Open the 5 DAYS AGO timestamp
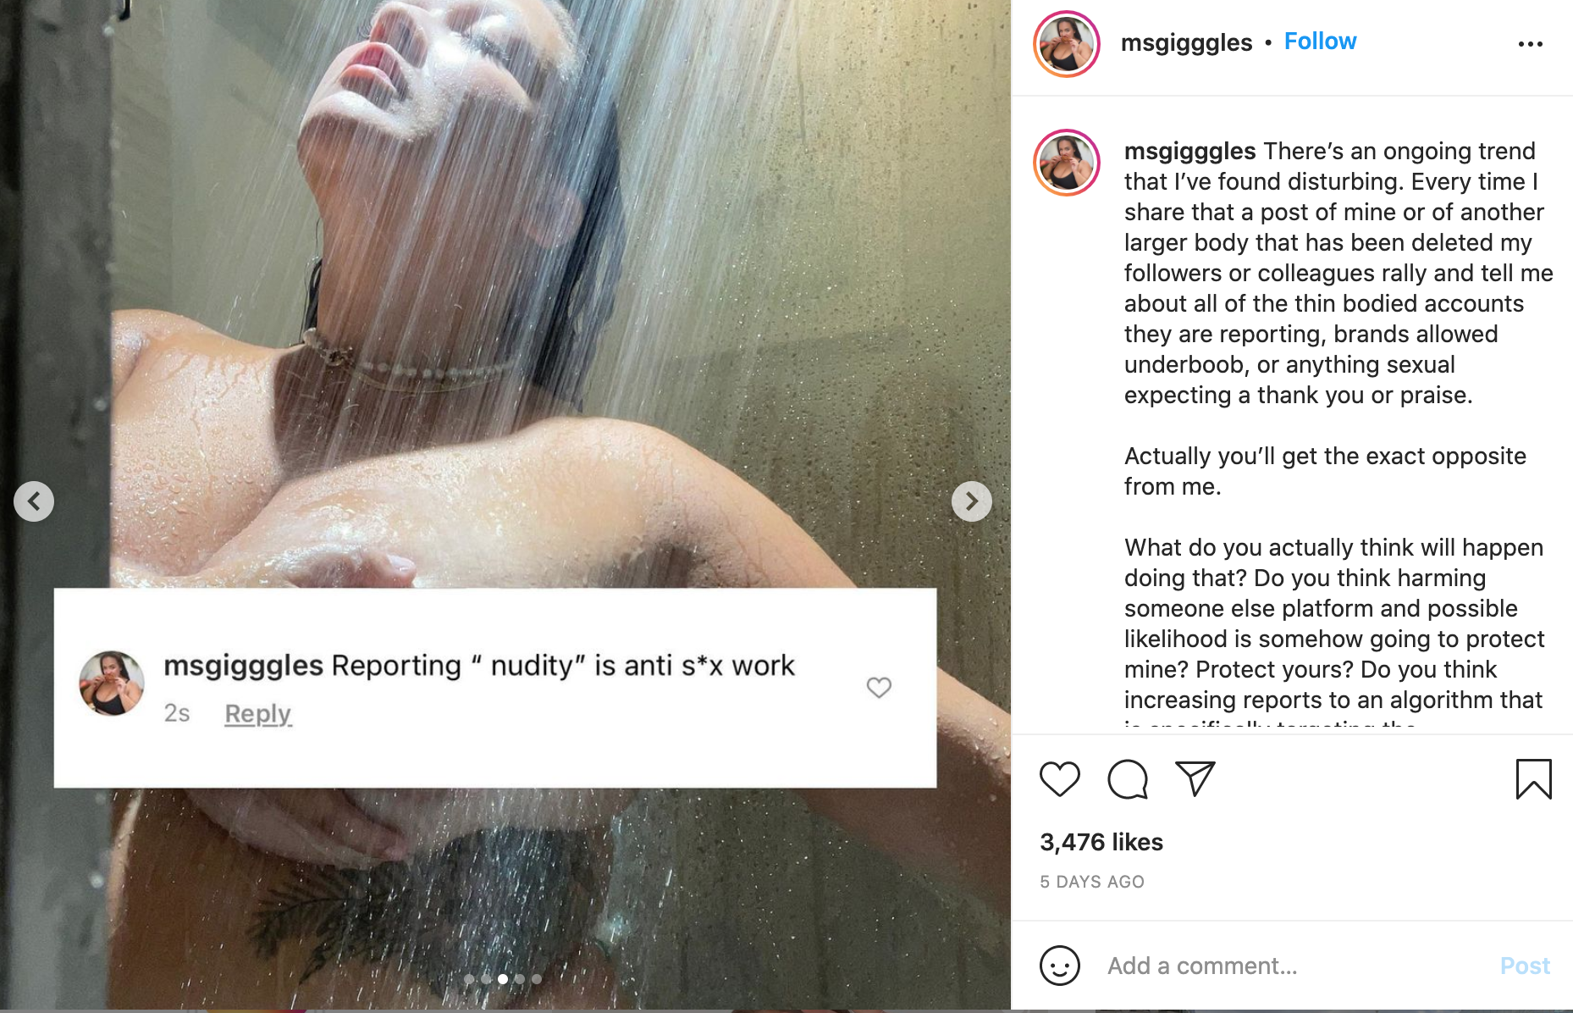The image size is (1573, 1013). coord(1091,882)
